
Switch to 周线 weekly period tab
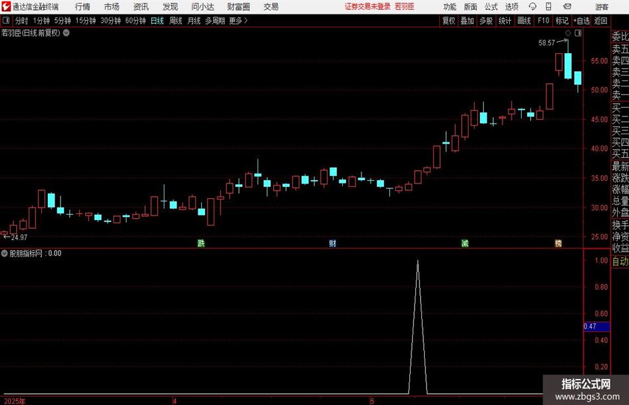[x=176, y=21]
